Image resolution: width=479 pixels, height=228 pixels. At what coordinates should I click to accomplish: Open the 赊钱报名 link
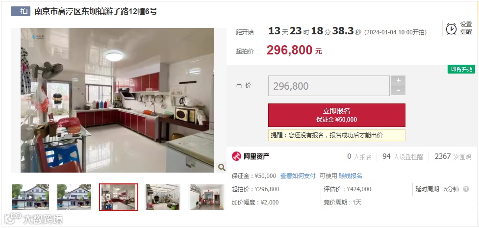(351, 176)
